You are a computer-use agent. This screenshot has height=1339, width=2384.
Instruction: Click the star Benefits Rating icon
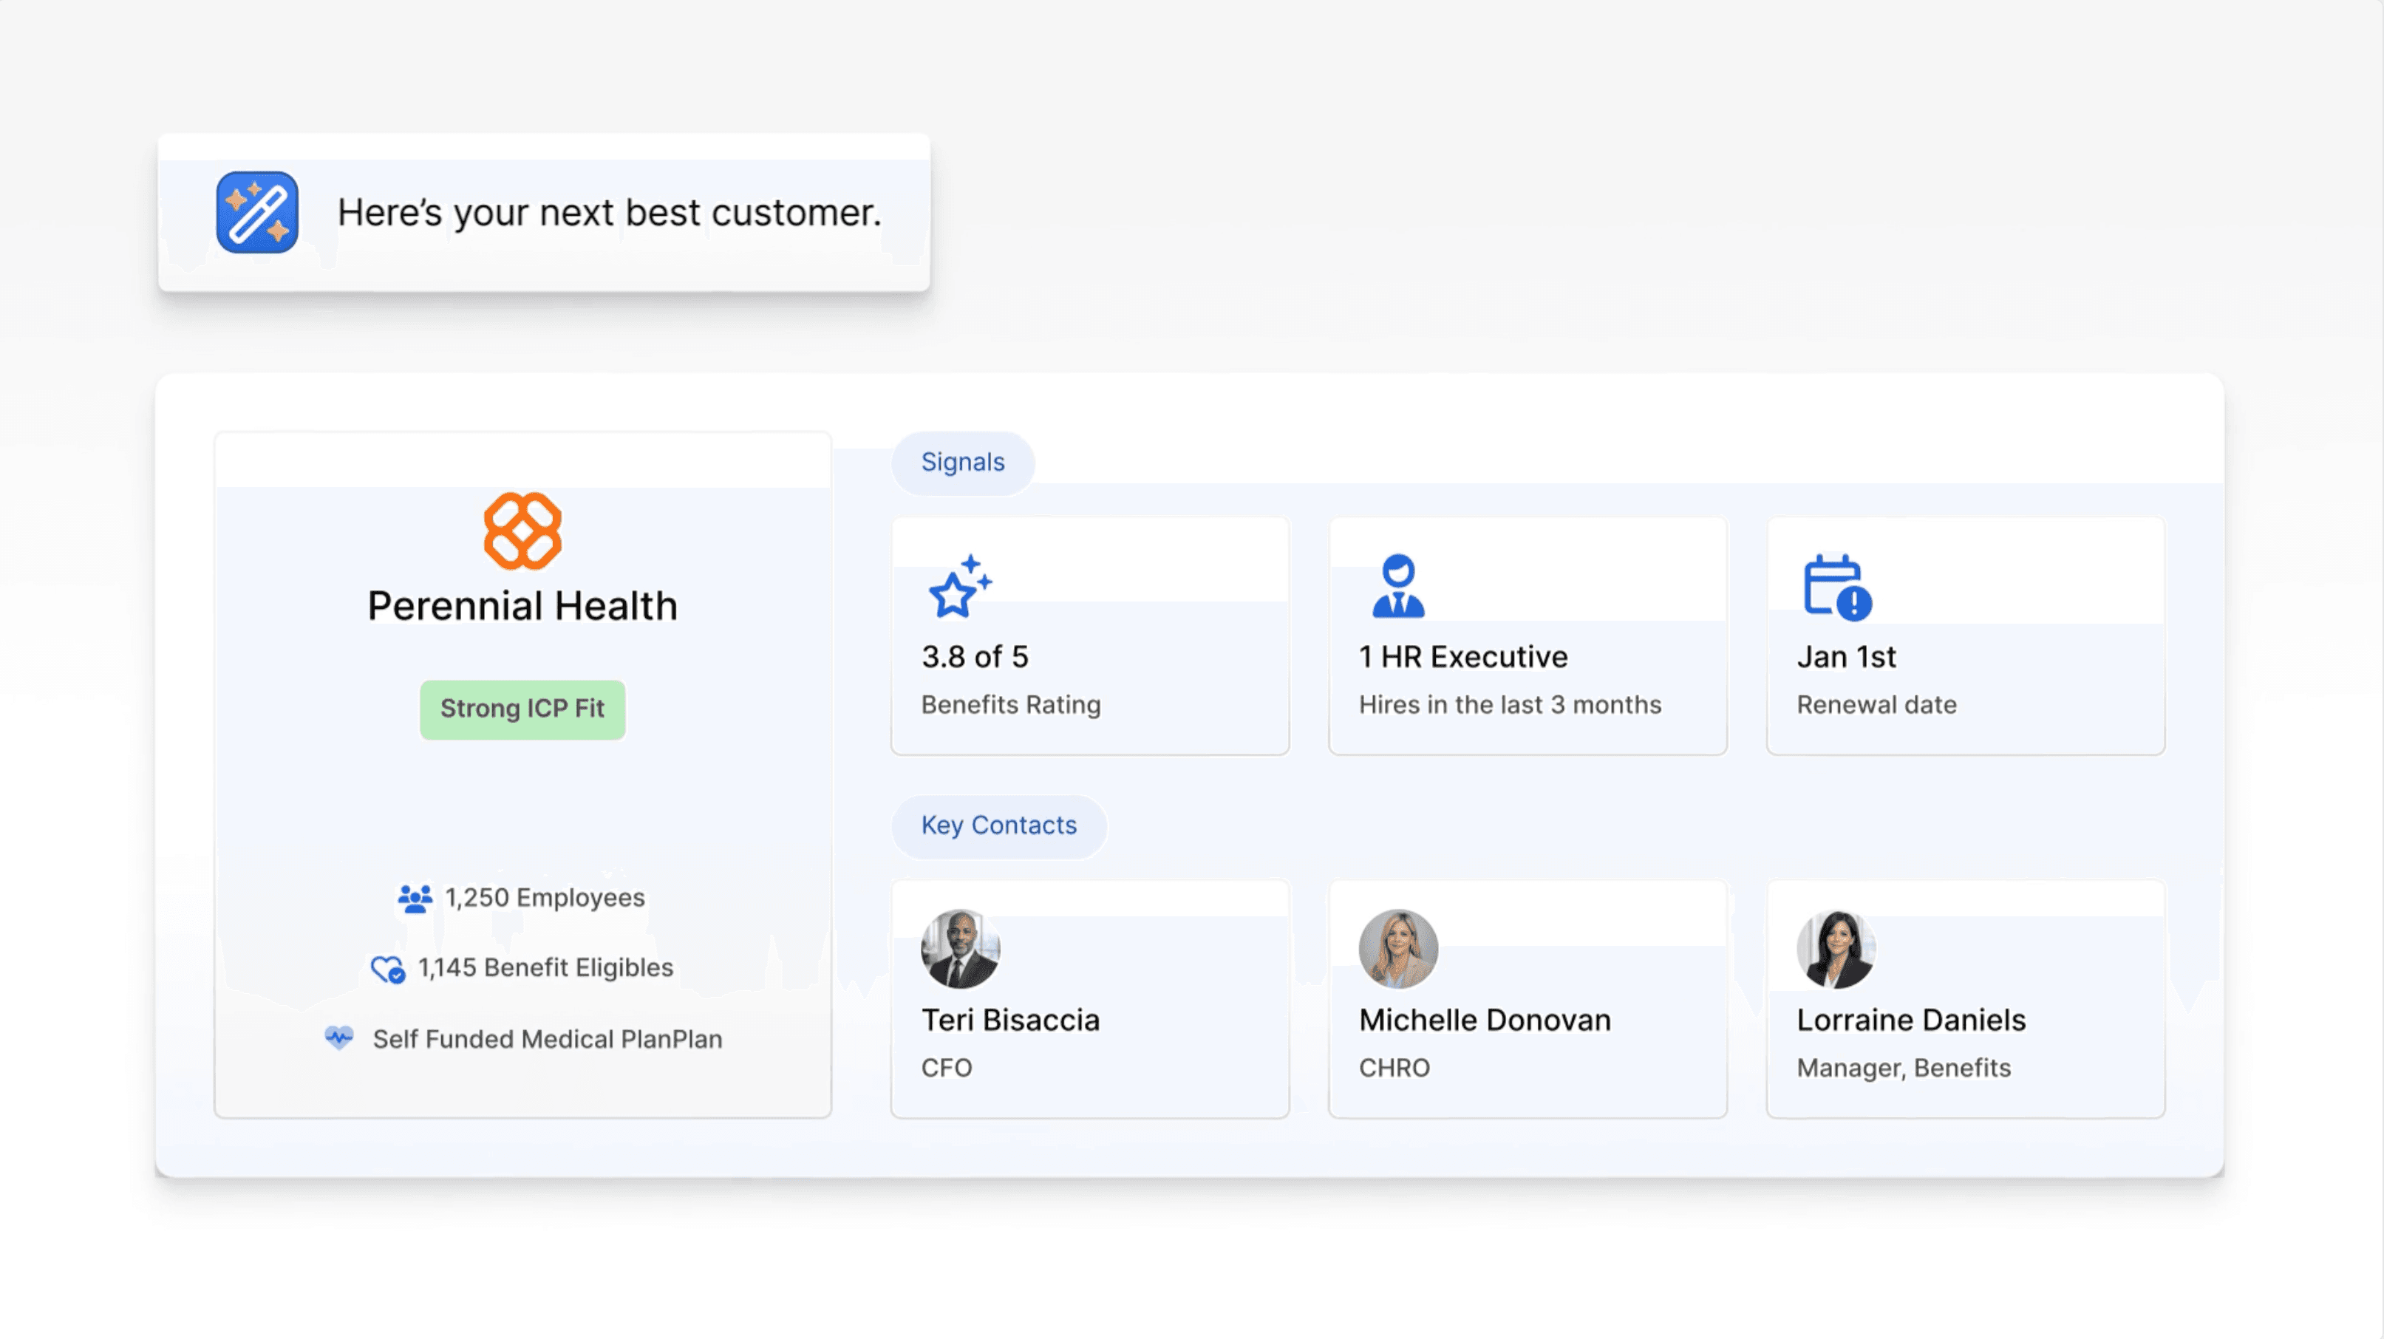960,586
